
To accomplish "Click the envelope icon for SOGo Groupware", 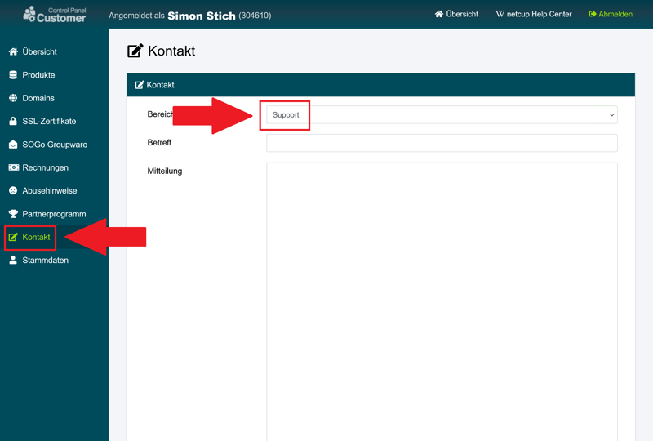I will pos(13,145).
